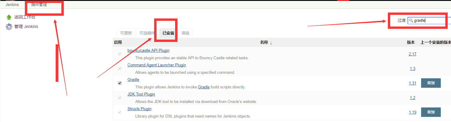Click the 版本 column header
The width and height of the screenshot is (451, 122).
[411, 43]
